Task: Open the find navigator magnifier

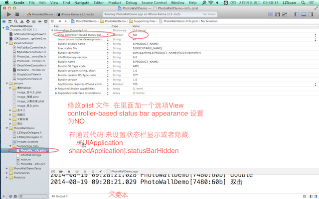Action: coord(15,21)
